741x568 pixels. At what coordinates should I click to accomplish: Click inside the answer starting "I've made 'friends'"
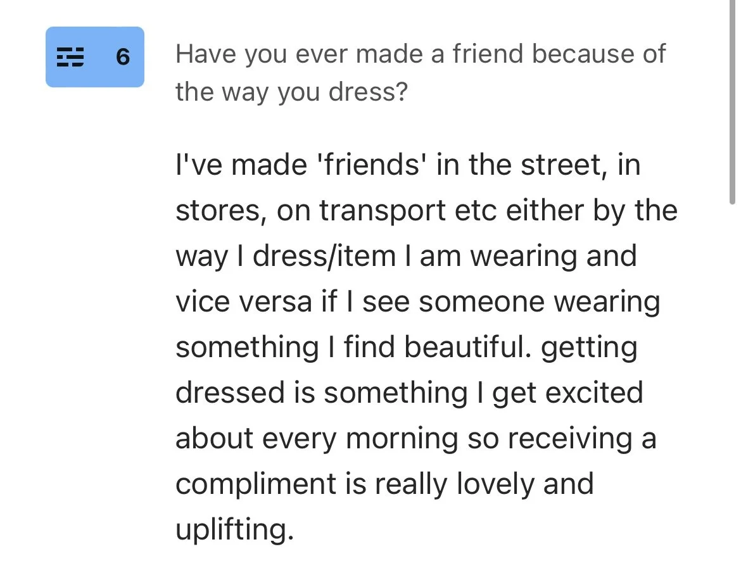pyautogui.click(x=427, y=346)
